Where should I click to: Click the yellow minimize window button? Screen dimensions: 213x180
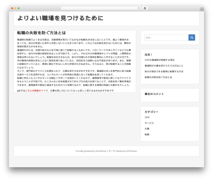tap(15, 8)
